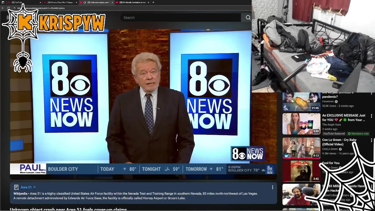Screen dimensions: 375x211
Task: Select the Unknown object crash tab
Action: [x=97, y=2]
